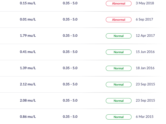The width and height of the screenshot is (166, 124).
Task: Select the 0.86 mu/L result value
Action: [x=28, y=117]
